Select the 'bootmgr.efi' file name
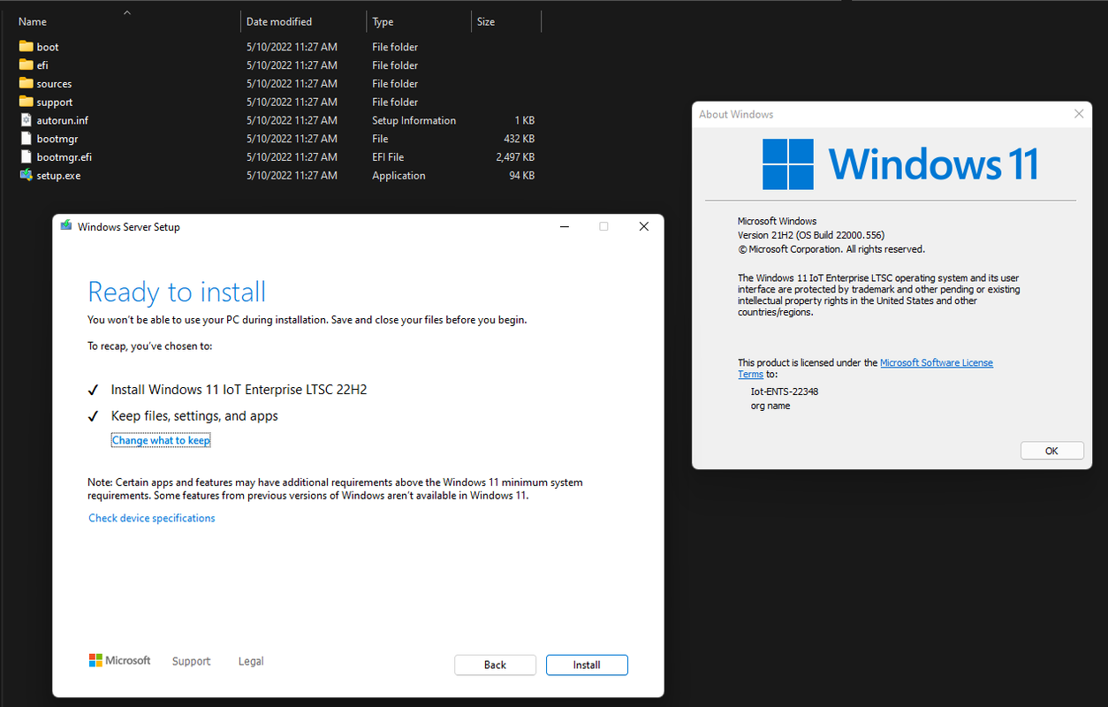The image size is (1108, 707). click(65, 157)
